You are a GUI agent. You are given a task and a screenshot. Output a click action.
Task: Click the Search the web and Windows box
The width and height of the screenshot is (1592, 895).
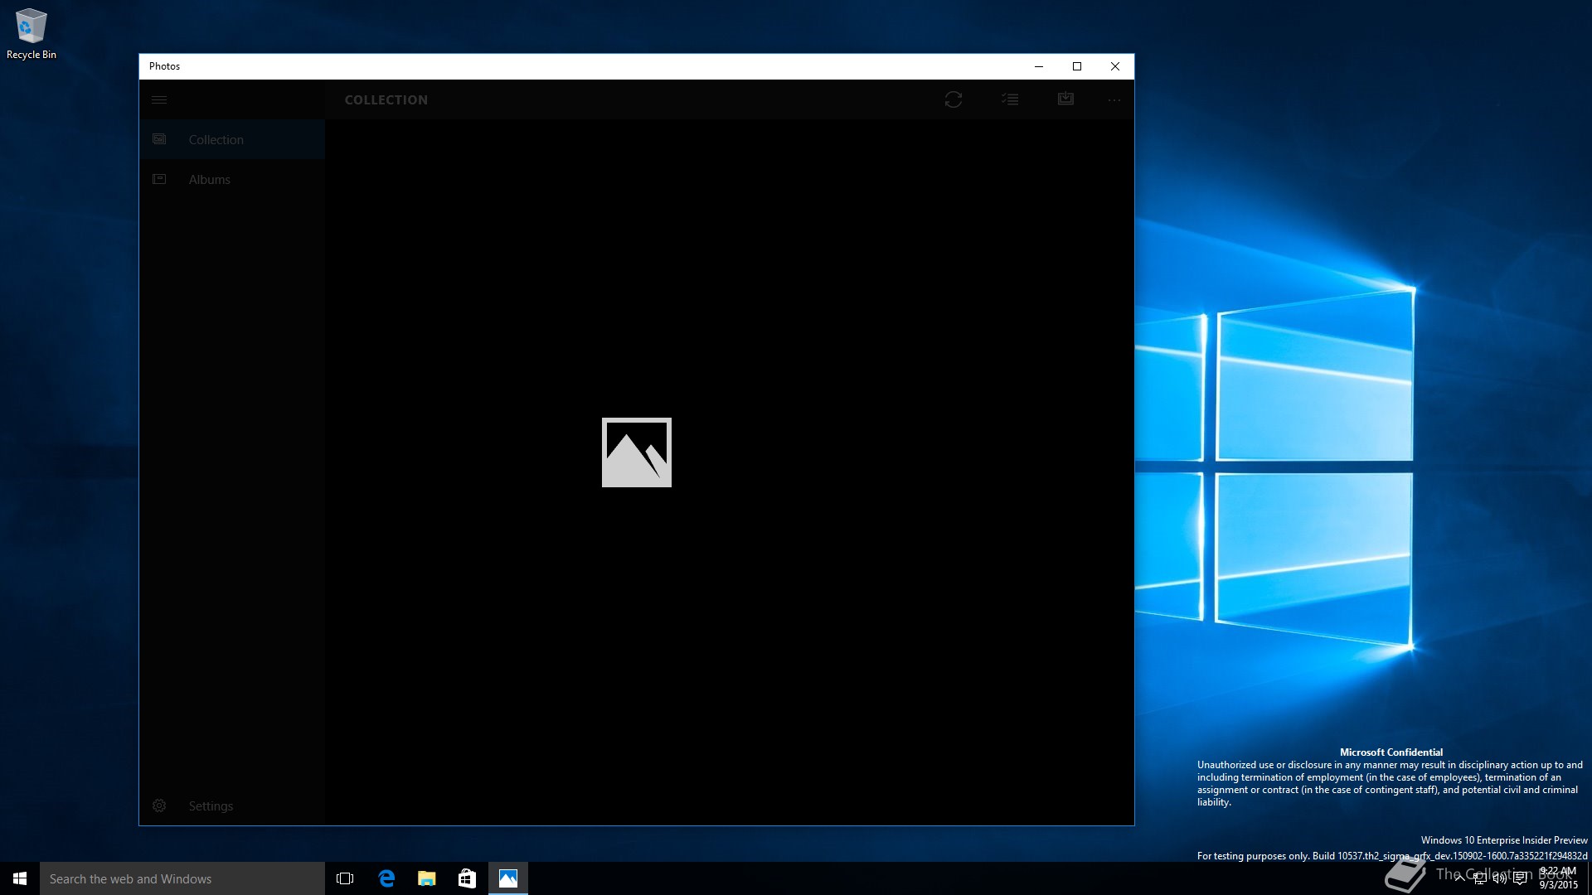tap(182, 878)
